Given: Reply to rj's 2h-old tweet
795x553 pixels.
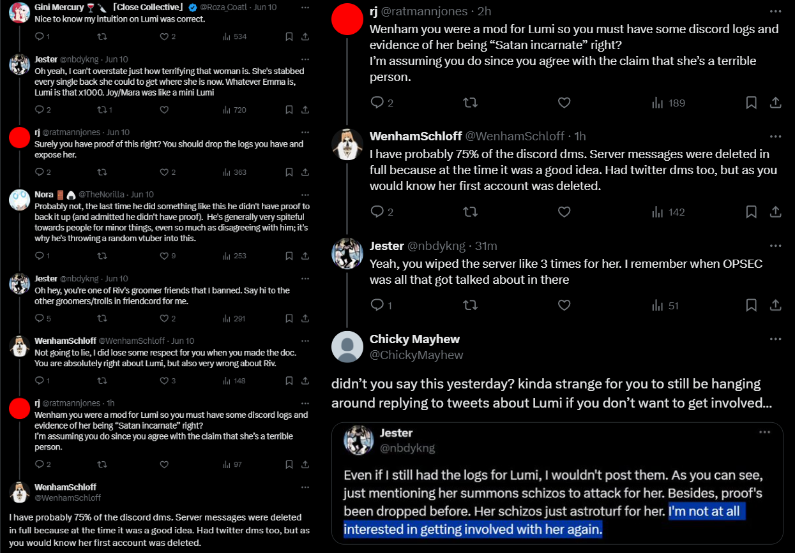Looking at the screenshot, I should [x=377, y=103].
